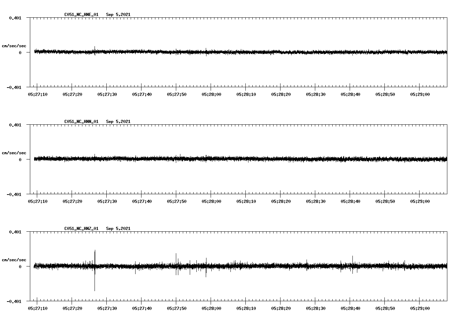The width and height of the screenshot is (472, 321).
Task: Click the C051_NC_HNN_01 channel title
Action: tap(81, 122)
